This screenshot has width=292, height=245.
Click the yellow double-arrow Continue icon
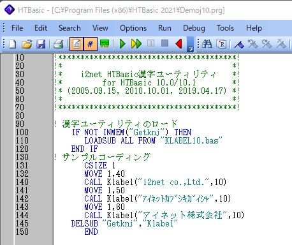point(136,44)
